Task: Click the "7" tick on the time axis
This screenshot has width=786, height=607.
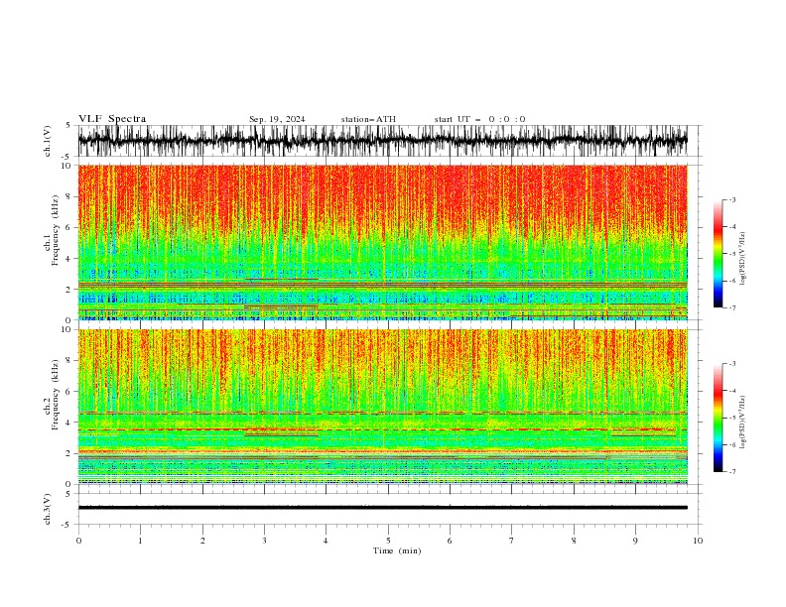Action: click(x=512, y=541)
